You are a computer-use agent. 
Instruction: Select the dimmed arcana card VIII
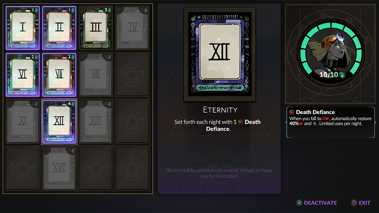point(95,75)
